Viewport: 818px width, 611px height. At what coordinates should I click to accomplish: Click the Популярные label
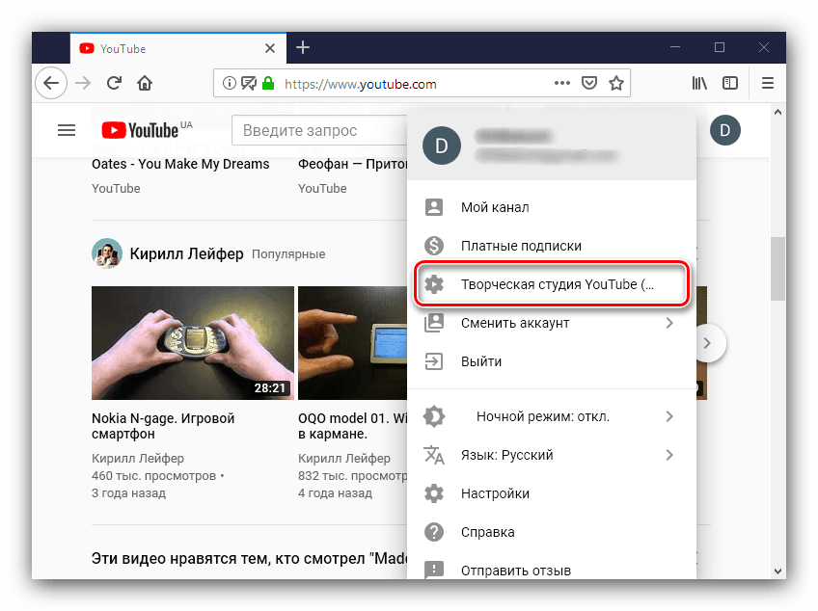(288, 254)
